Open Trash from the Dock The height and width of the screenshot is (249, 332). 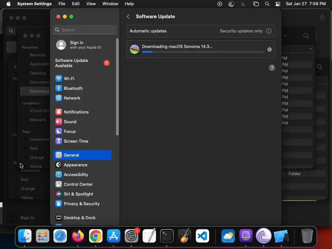tap(307, 236)
